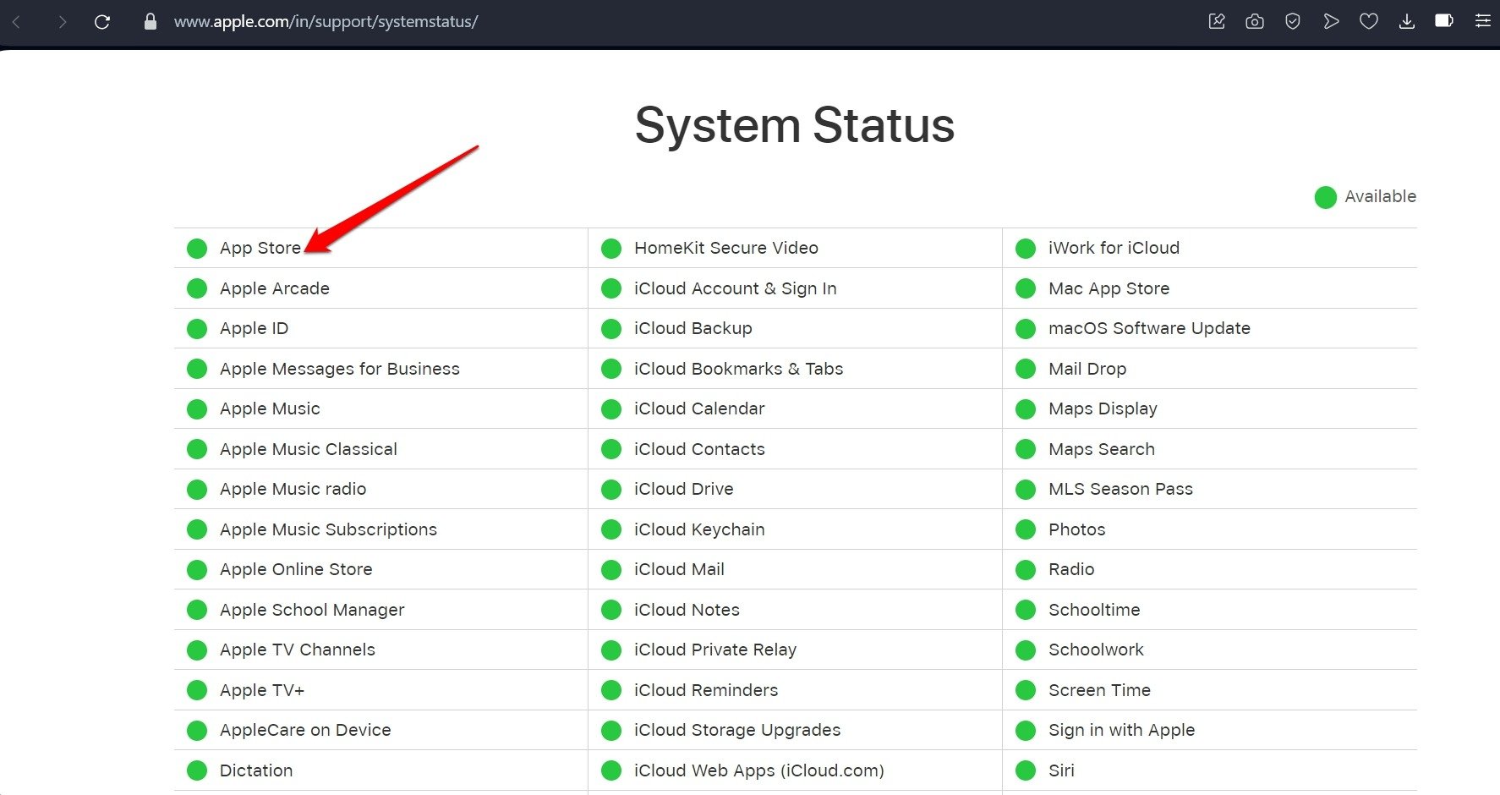
Task: Click the battery saver icon
Action: (x=1444, y=20)
